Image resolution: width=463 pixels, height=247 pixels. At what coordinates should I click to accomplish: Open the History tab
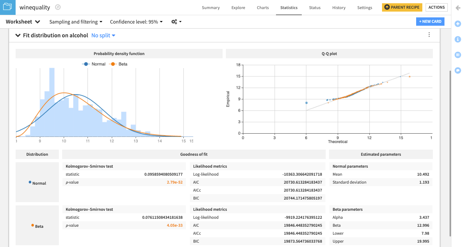coord(338,7)
